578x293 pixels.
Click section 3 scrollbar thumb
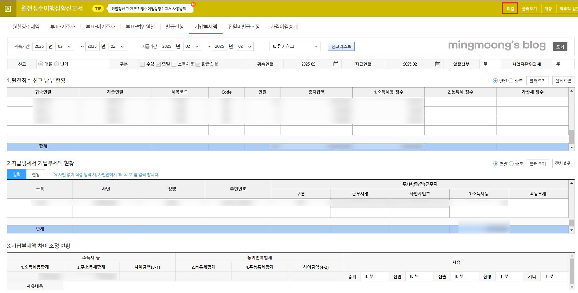point(571,271)
